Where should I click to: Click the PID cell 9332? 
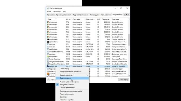click(x=68, y=29)
